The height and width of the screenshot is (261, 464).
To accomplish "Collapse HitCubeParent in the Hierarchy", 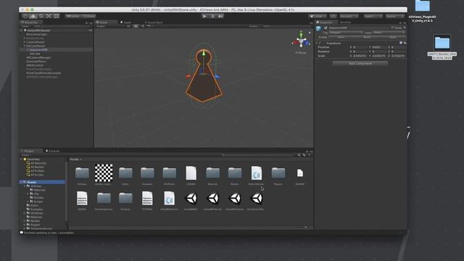I will [x=25, y=46].
